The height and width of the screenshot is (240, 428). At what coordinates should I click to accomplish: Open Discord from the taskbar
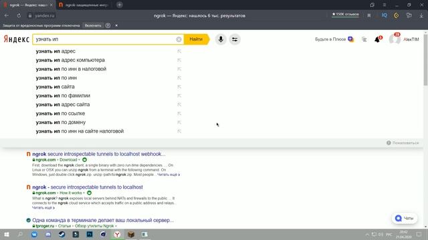click(48, 234)
